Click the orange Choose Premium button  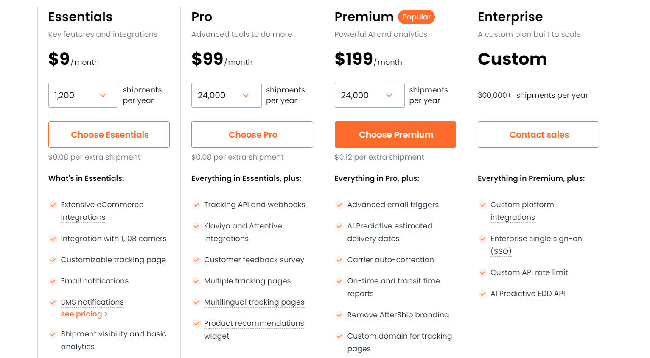[x=395, y=134]
